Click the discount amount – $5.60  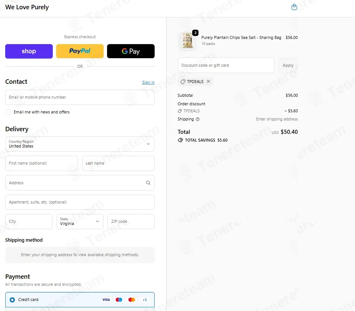click(x=291, y=111)
